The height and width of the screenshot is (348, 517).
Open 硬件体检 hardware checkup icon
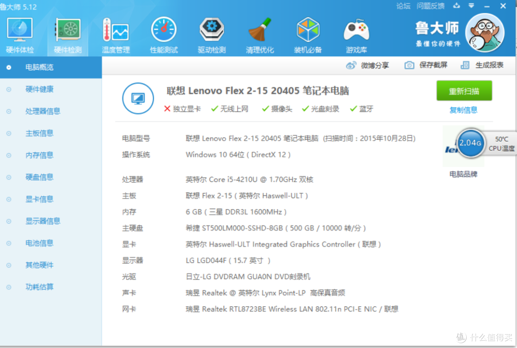pos(20,35)
